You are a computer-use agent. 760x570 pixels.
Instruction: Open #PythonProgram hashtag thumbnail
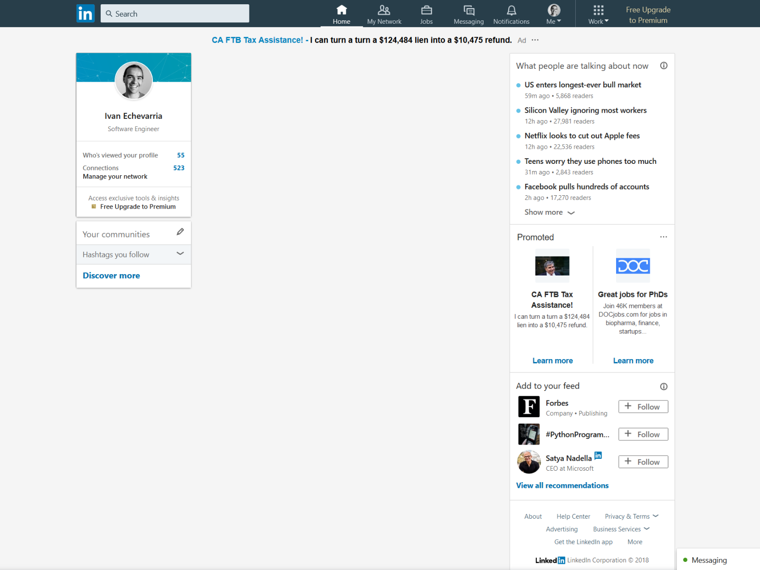[x=529, y=434]
